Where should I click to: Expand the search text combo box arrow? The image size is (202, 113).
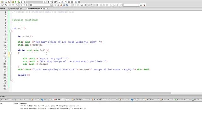tap(51, 5)
